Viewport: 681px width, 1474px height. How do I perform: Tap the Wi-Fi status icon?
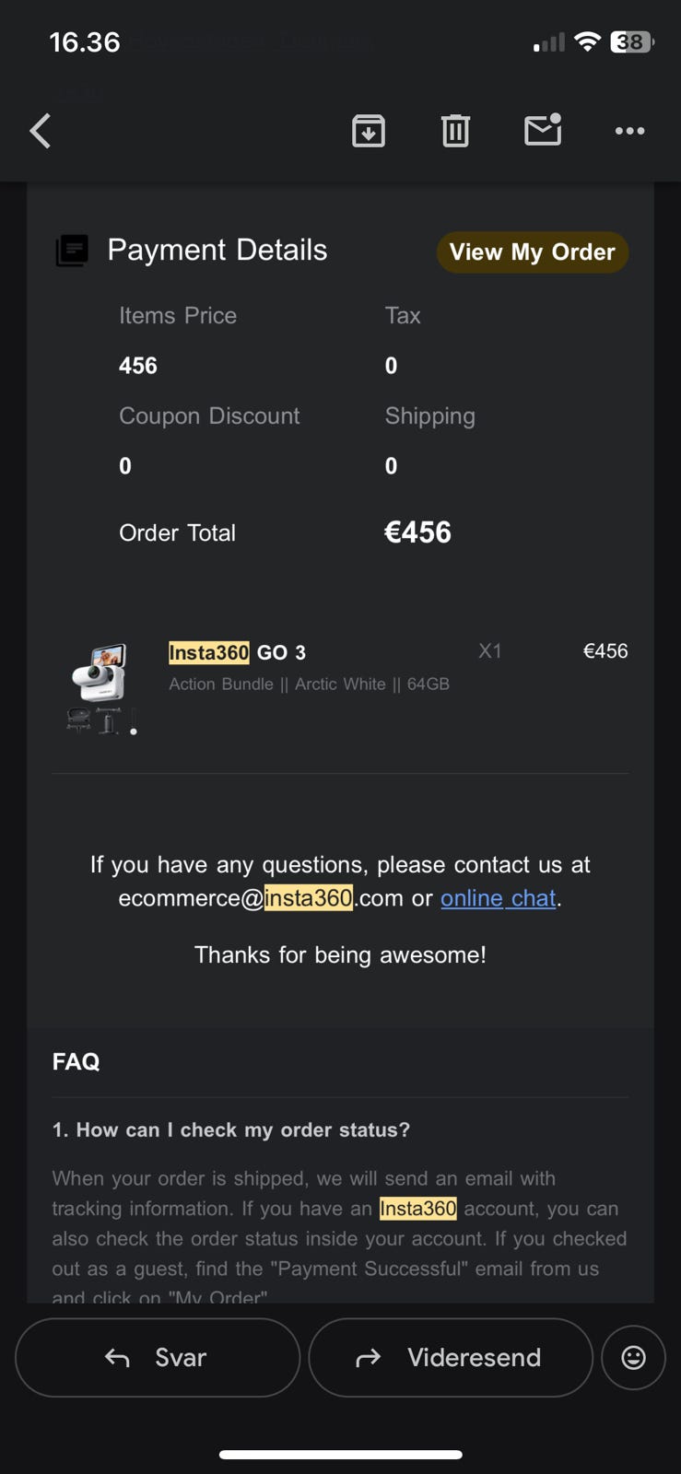click(586, 41)
